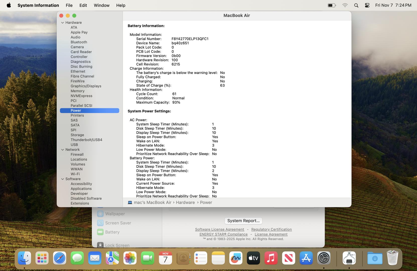Open Spotlight search in menu bar

356,5
